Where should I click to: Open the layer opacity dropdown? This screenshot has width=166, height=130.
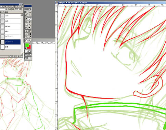tap(20, 9)
